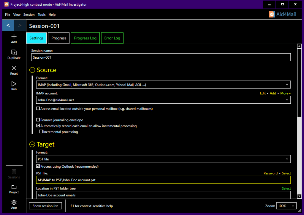Switch to the Progress Log tab
The height and width of the screenshot is (215, 304).
point(85,38)
